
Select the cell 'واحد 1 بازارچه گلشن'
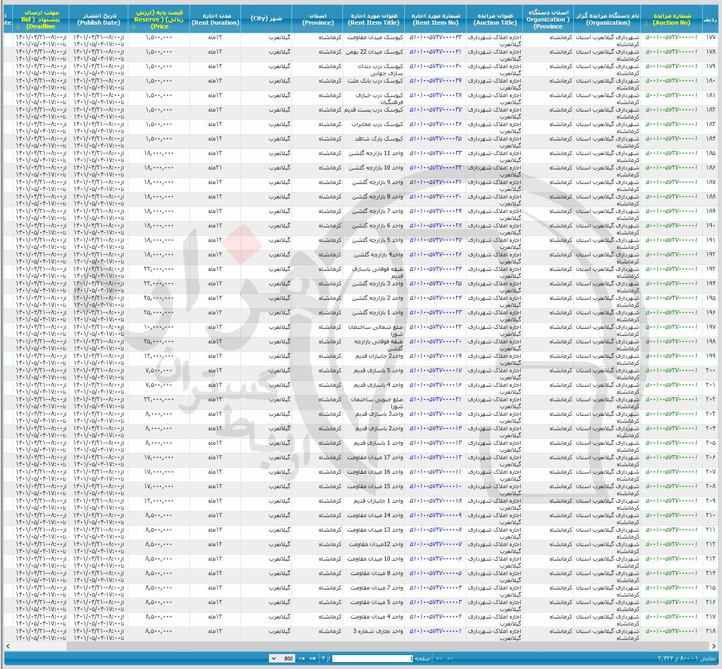pos(374,316)
